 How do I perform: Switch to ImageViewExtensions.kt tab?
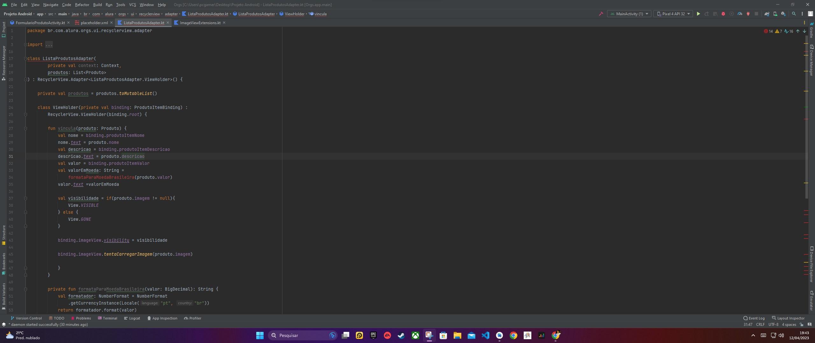click(200, 23)
